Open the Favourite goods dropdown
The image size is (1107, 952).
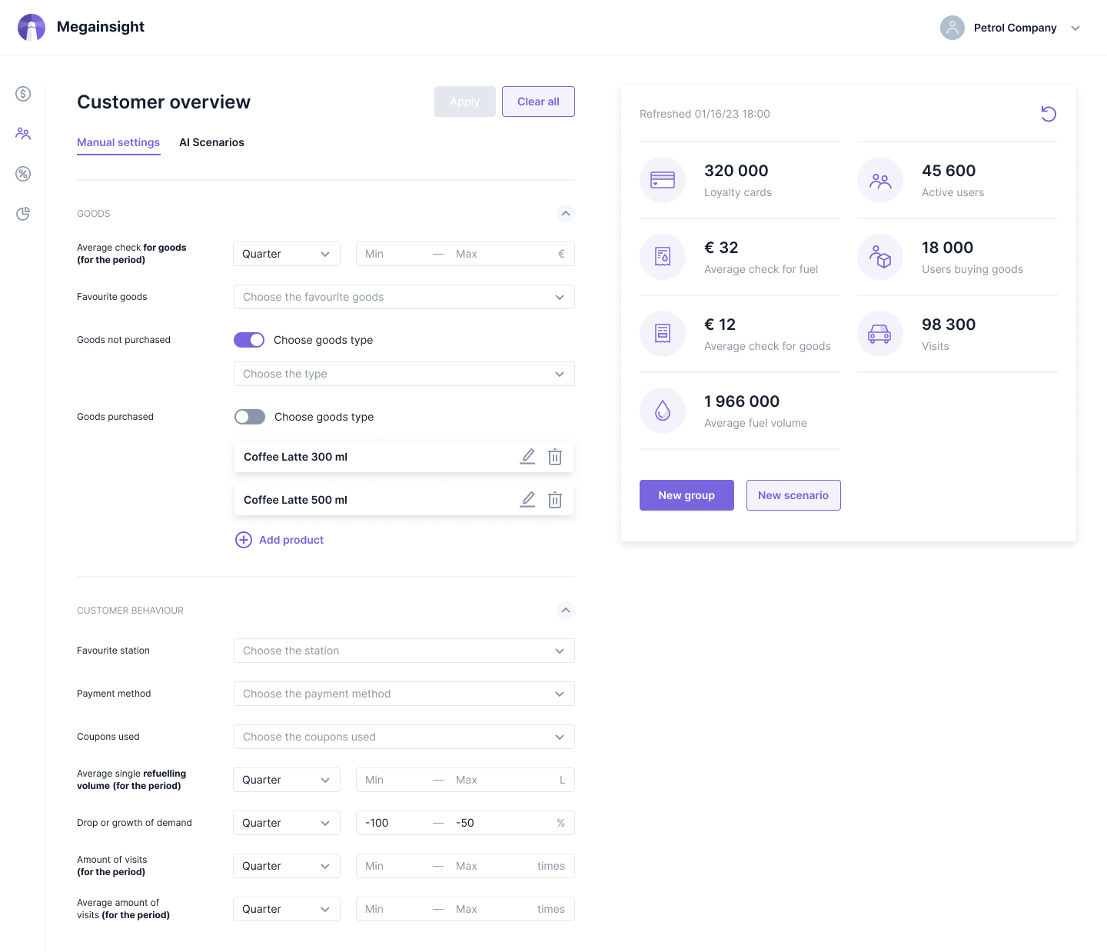click(x=404, y=297)
